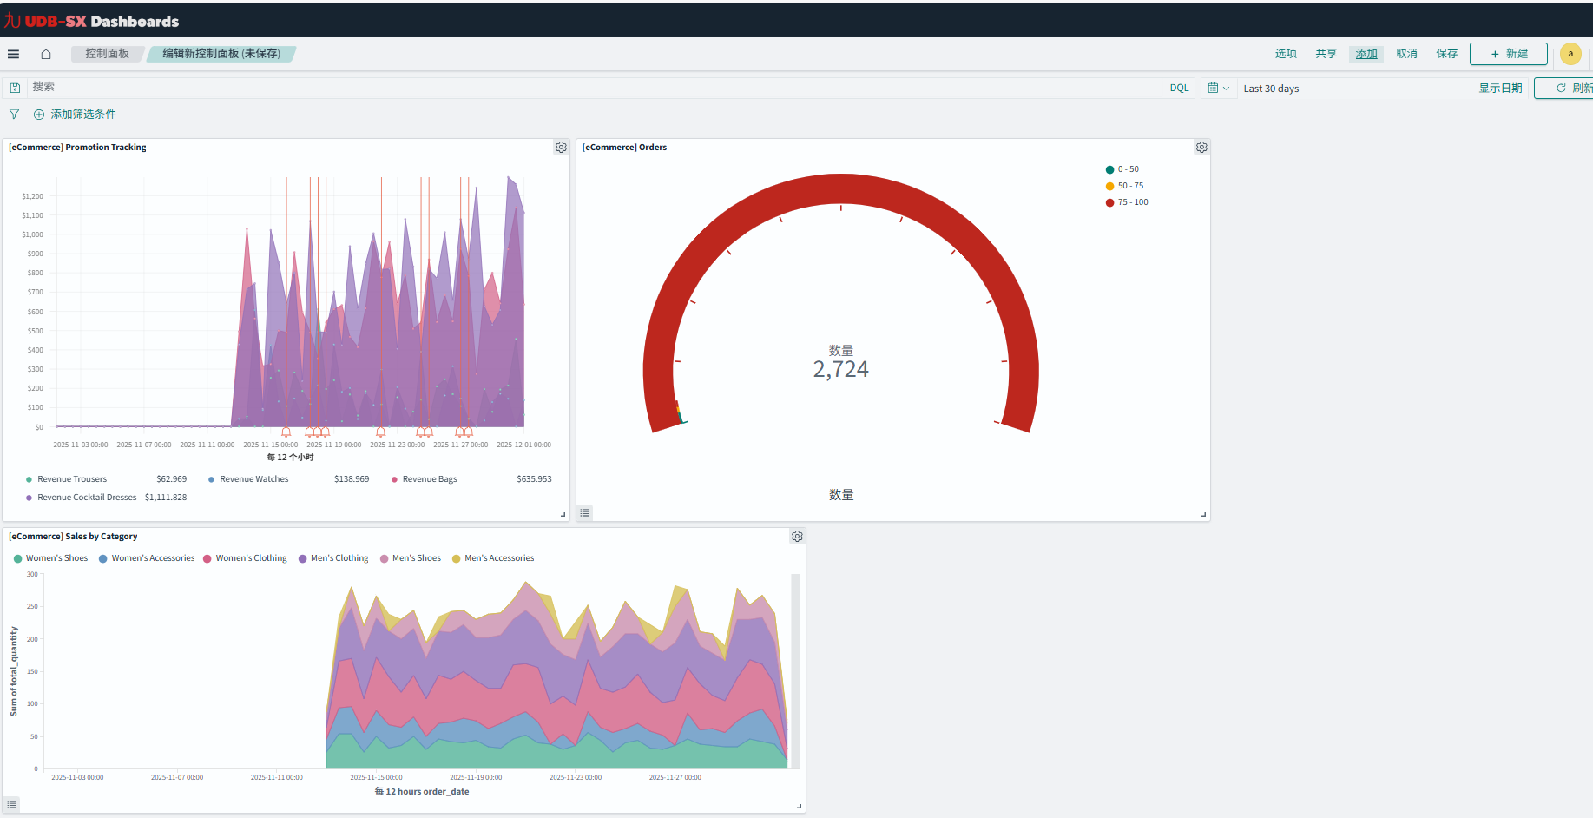Toggle Women's Shoes series visibility

pyautogui.click(x=56, y=558)
